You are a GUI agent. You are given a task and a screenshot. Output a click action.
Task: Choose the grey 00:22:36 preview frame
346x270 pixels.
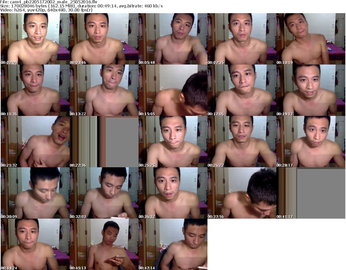point(104,142)
